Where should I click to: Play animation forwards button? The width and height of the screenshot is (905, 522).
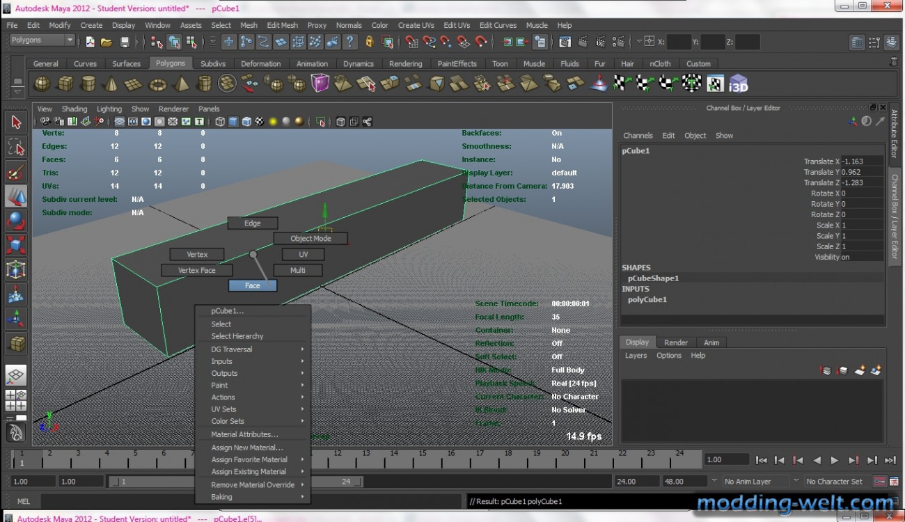point(835,460)
